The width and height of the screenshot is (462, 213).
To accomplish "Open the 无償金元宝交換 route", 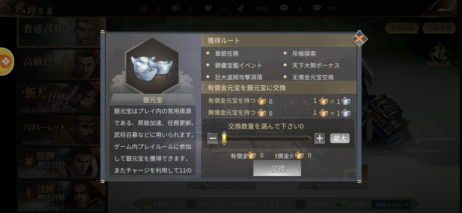I will (313, 77).
